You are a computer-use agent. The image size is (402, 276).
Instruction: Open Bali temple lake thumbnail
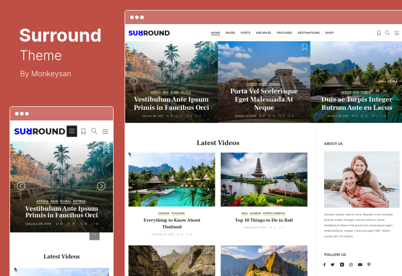coord(264,180)
